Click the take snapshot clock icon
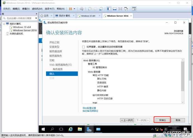The width and height of the screenshot is (193, 138). [90, 9]
